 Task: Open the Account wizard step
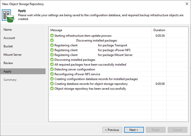pos(9,38)
